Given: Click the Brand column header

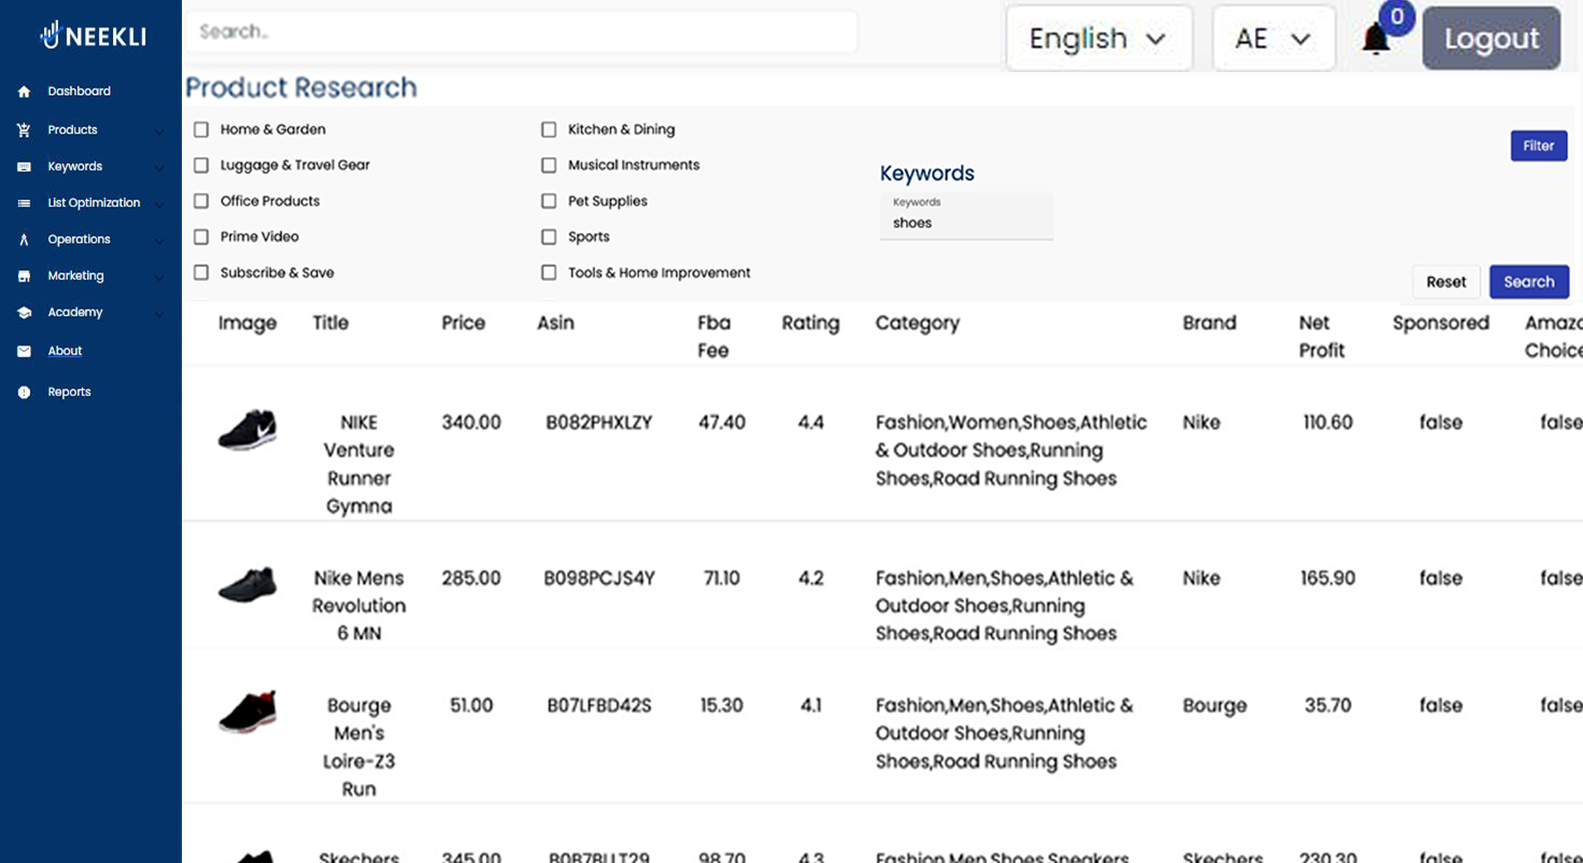Looking at the screenshot, I should 1209,323.
